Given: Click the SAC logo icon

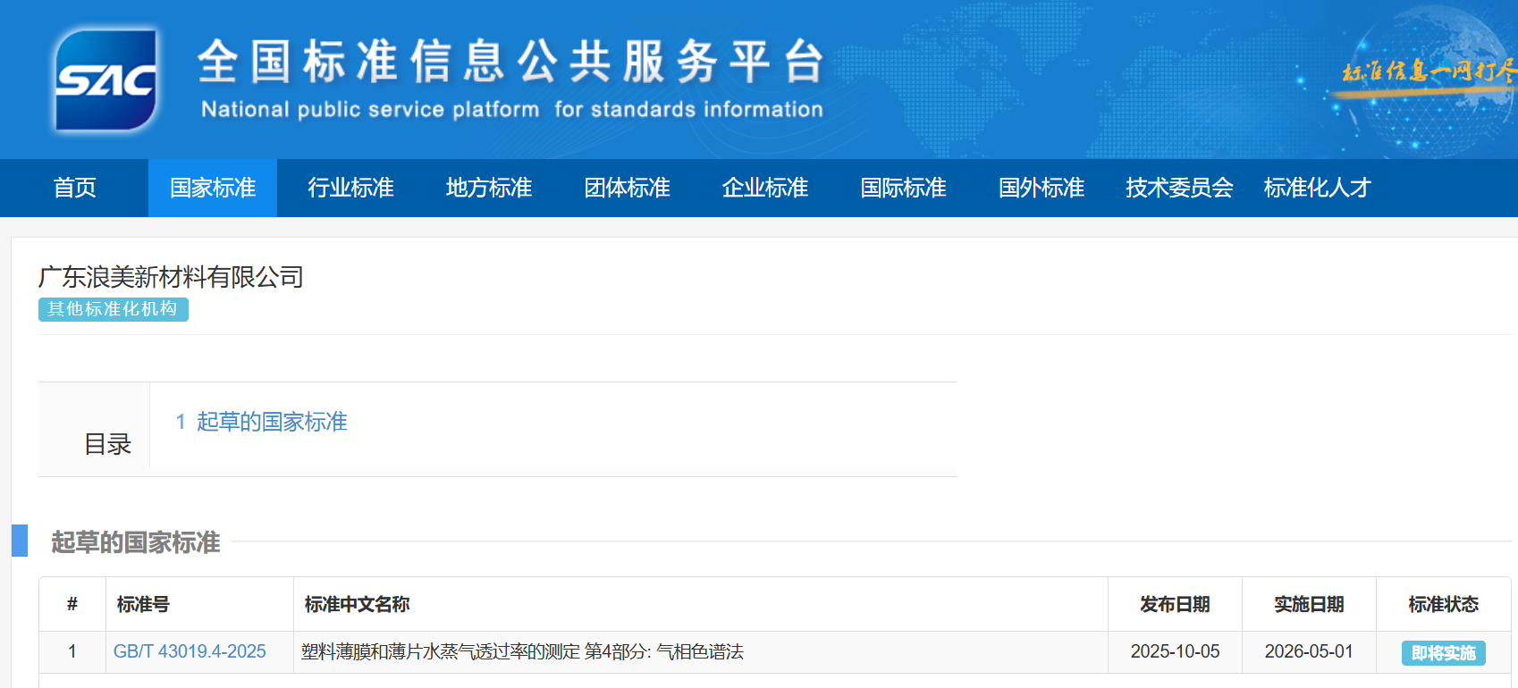Looking at the screenshot, I should pos(105,80).
